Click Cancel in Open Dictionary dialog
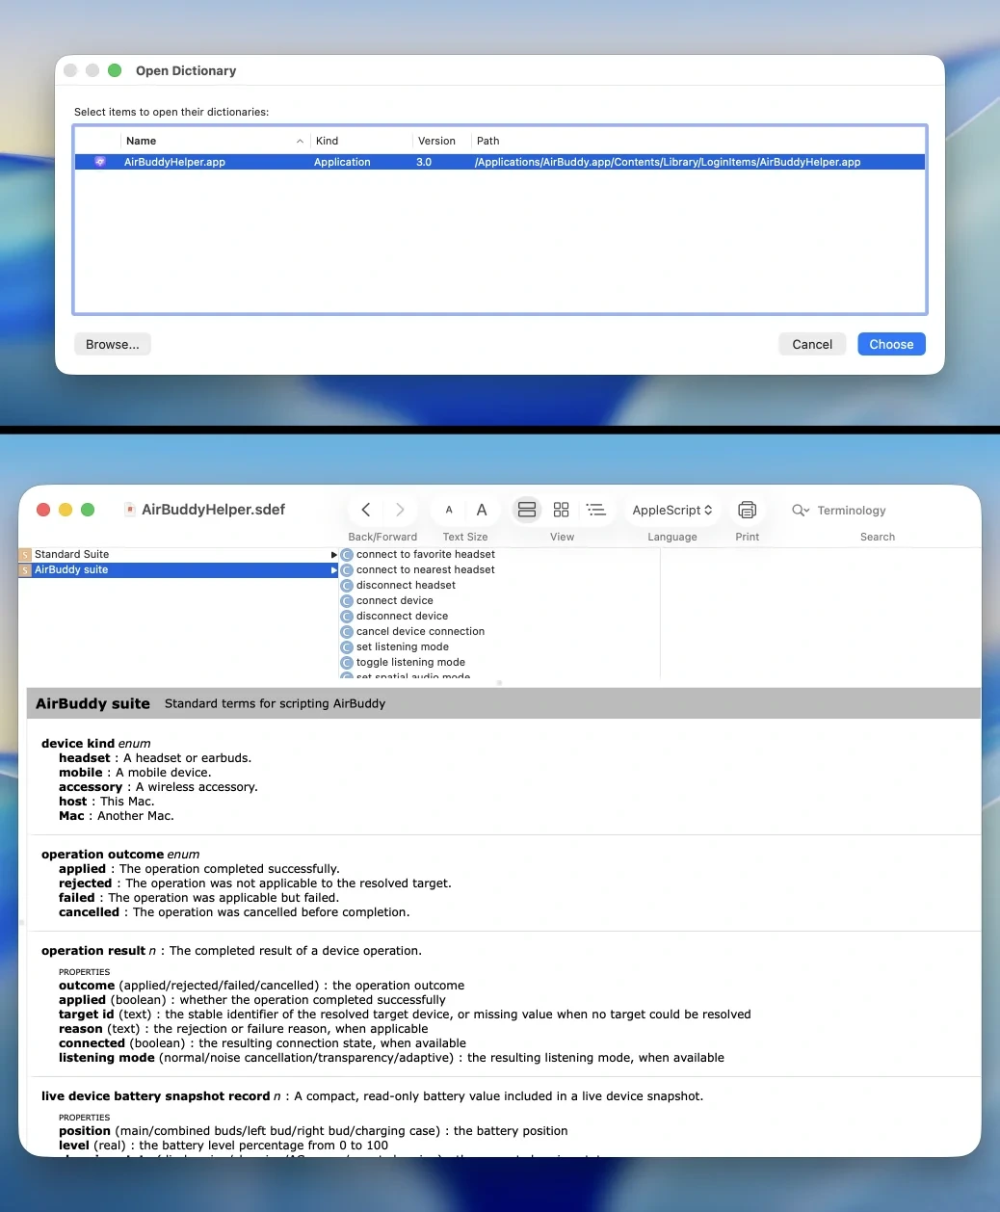This screenshot has height=1212, width=1000. click(x=812, y=344)
